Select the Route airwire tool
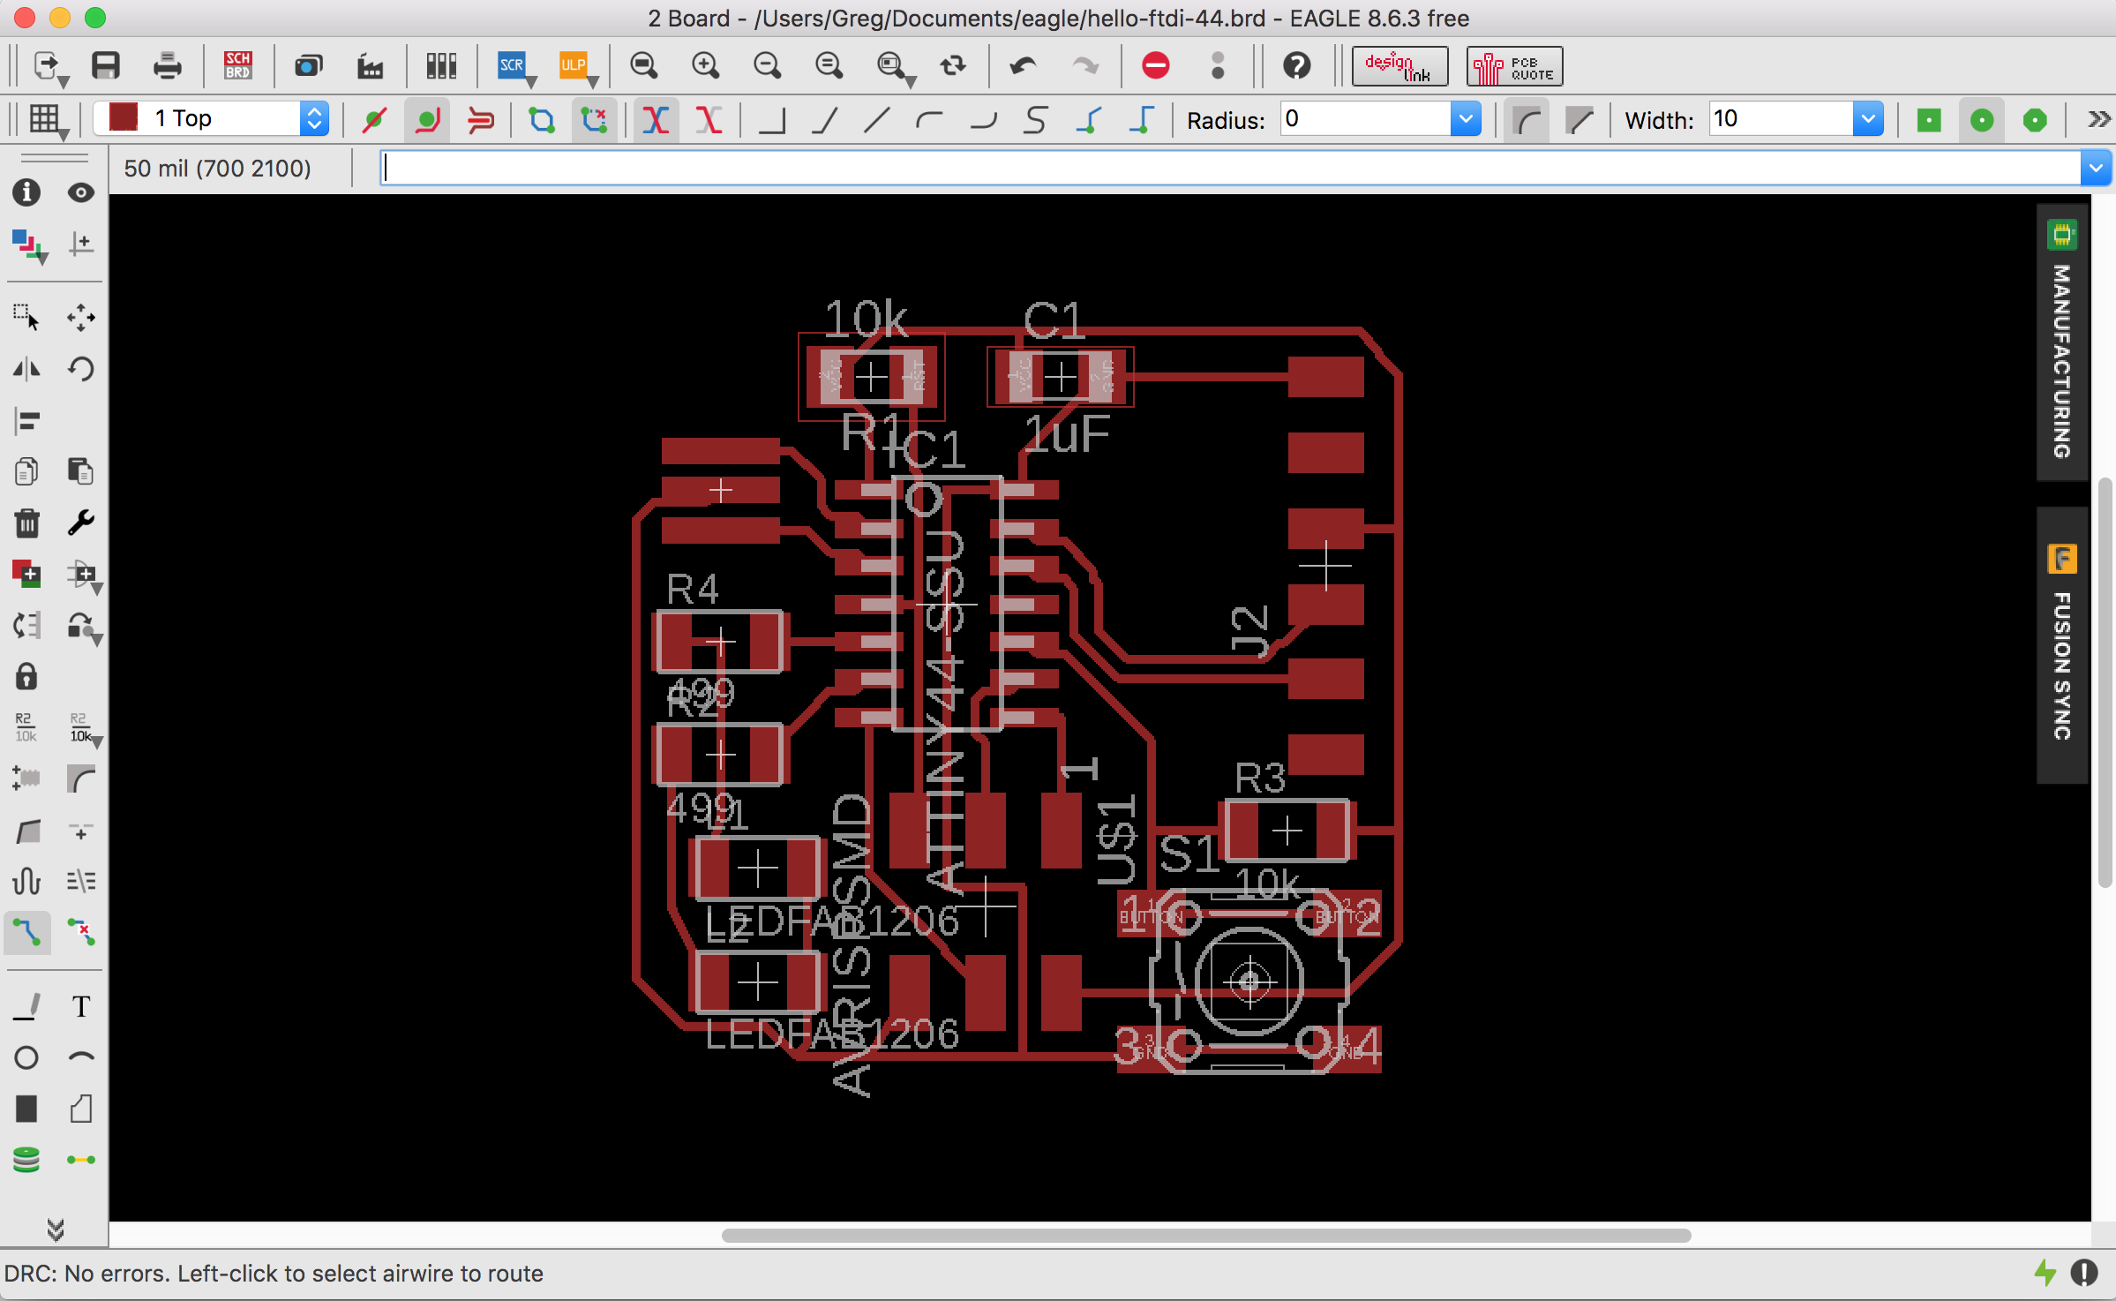The image size is (2116, 1301). (26, 932)
